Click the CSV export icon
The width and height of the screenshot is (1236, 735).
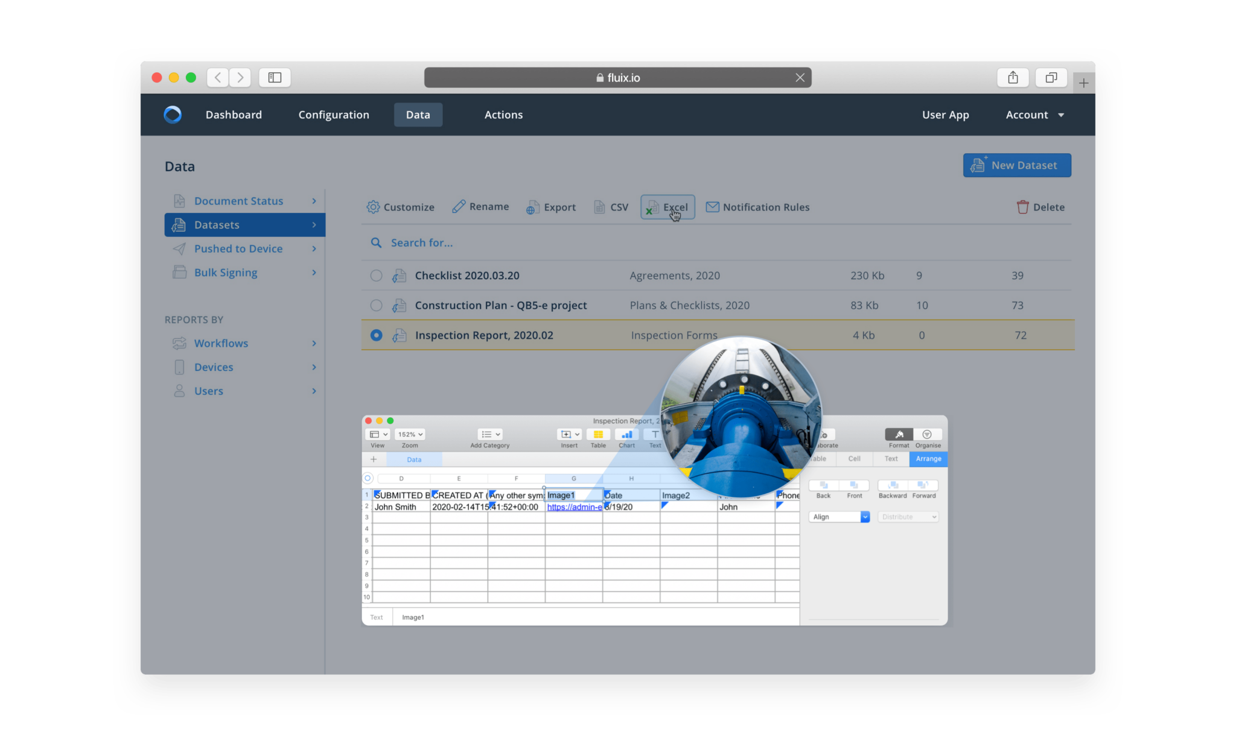(x=599, y=207)
